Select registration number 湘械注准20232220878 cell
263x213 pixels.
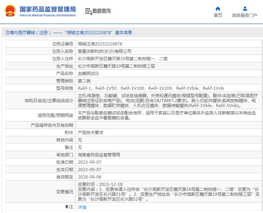point(169,44)
